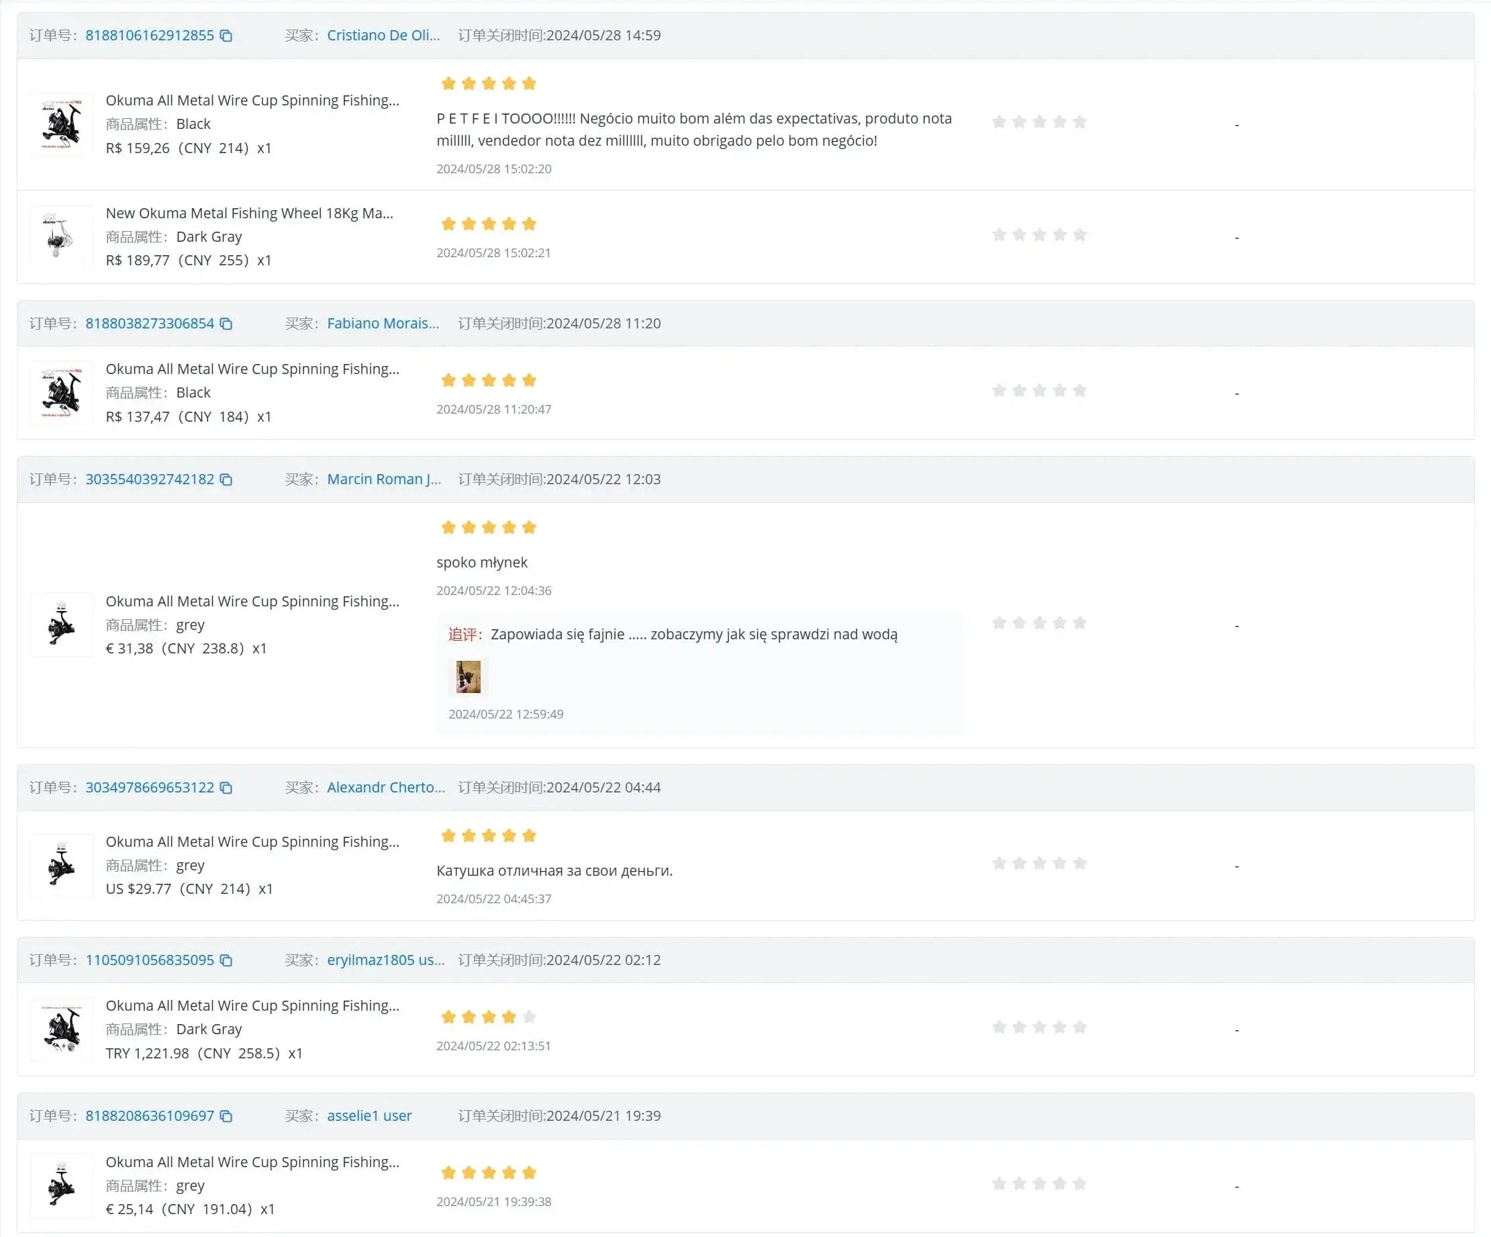Copy order number 3034978669653122
Screen dimensions: 1491x1237
(x=226, y=788)
